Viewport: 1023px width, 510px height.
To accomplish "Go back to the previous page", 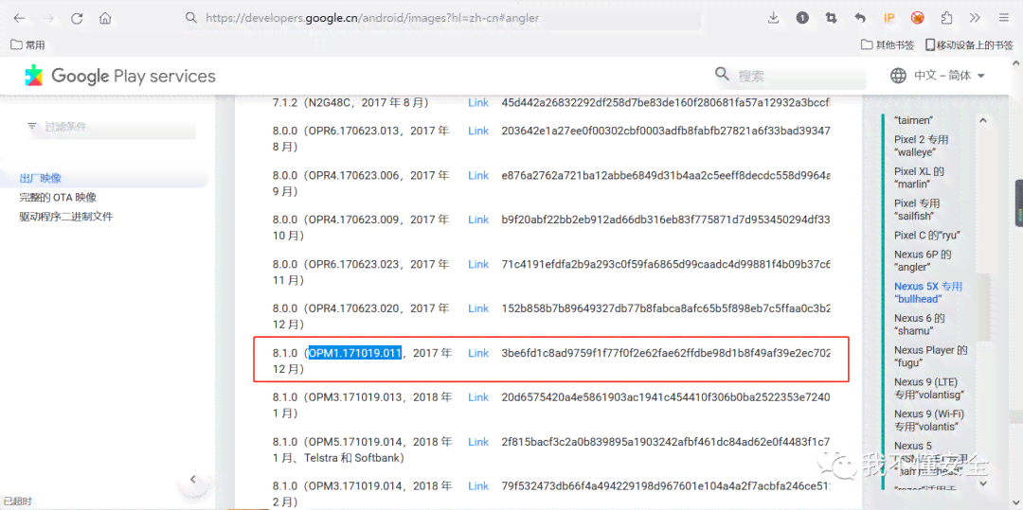I will pos(19,18).
